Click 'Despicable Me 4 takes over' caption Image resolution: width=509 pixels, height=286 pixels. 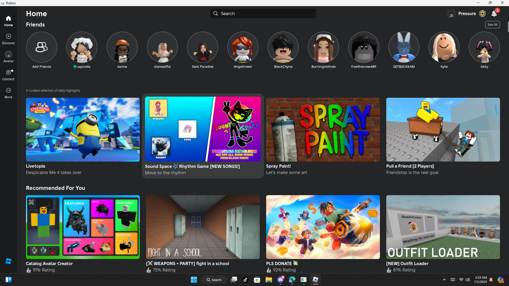54,172
